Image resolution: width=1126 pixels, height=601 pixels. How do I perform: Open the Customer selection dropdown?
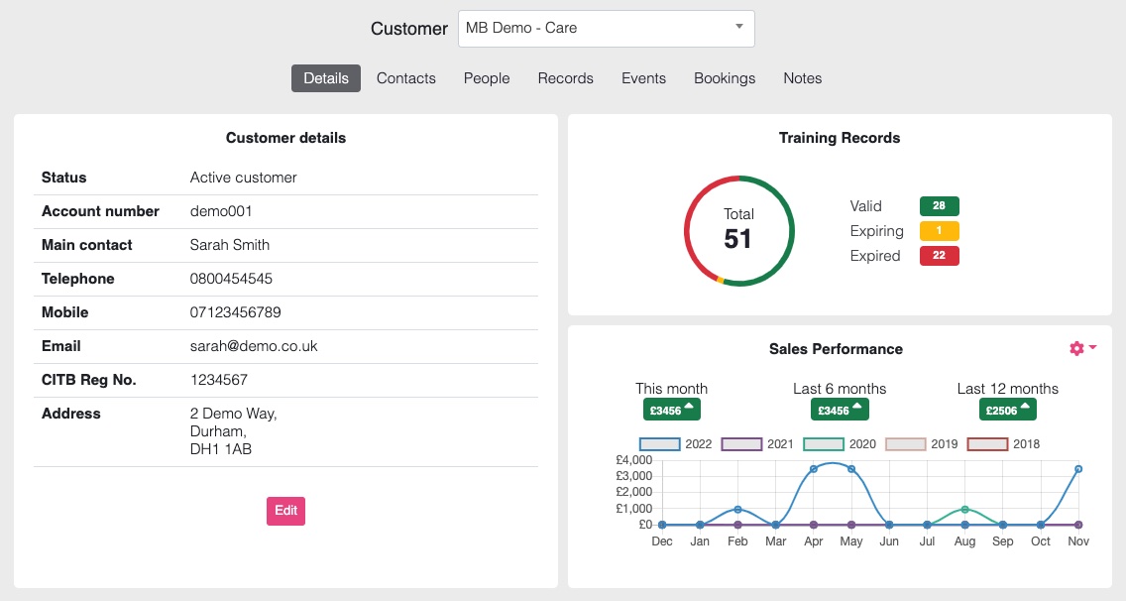click(x=606, y=28)
